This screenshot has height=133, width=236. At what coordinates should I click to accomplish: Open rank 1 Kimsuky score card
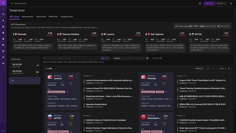coord(33,42)
